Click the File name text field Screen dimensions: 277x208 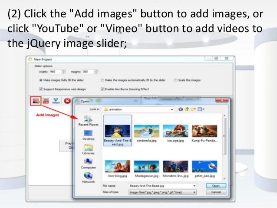[160, 186]
